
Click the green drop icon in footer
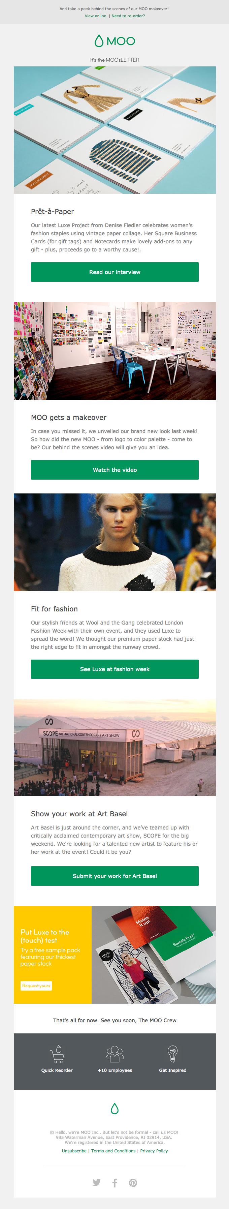(115, 1109)
